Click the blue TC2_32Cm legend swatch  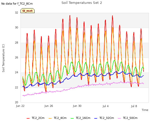click(96, 118)
